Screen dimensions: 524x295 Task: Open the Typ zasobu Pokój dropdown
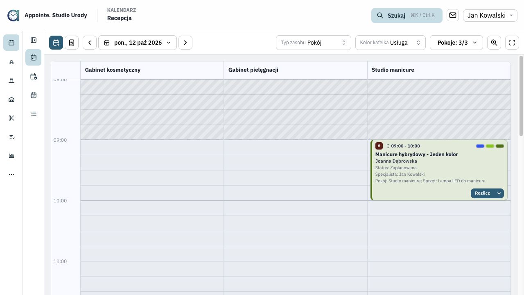[314, 43]
